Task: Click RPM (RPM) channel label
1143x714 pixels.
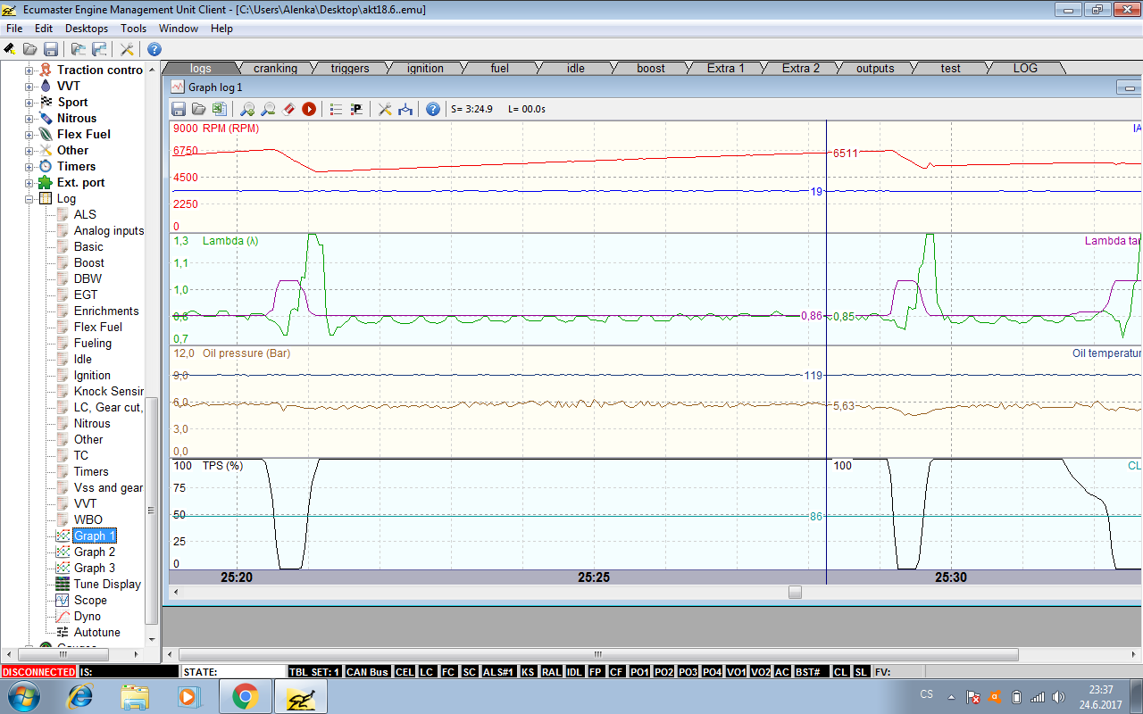Action: pyautogui.click(x=230, y=129)
